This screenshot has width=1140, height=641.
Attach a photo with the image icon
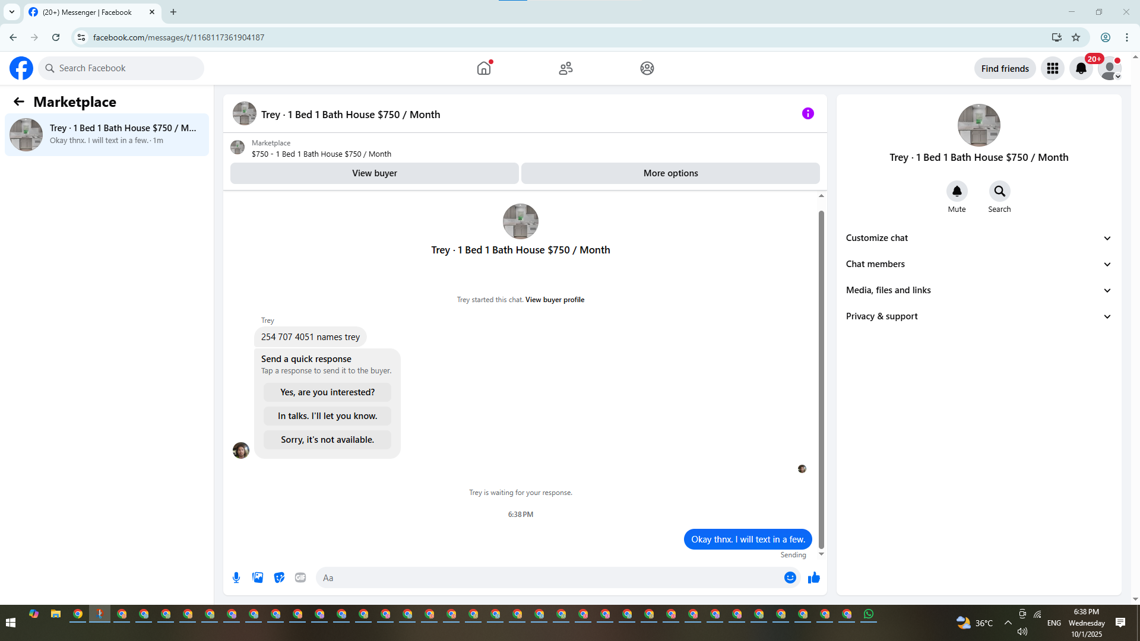258,577
